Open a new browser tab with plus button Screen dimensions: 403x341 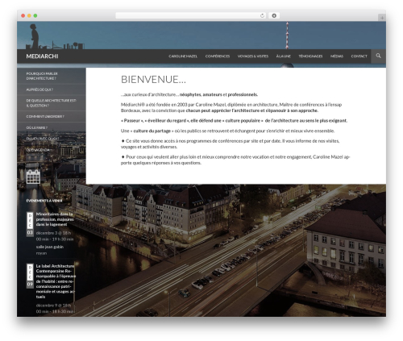pyautogui.click(x=382, y=18)
